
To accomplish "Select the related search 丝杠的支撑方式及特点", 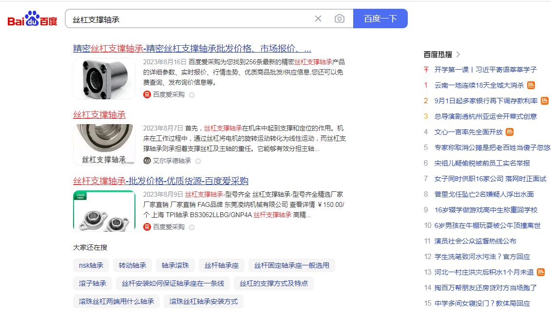I will pos(274,283).
